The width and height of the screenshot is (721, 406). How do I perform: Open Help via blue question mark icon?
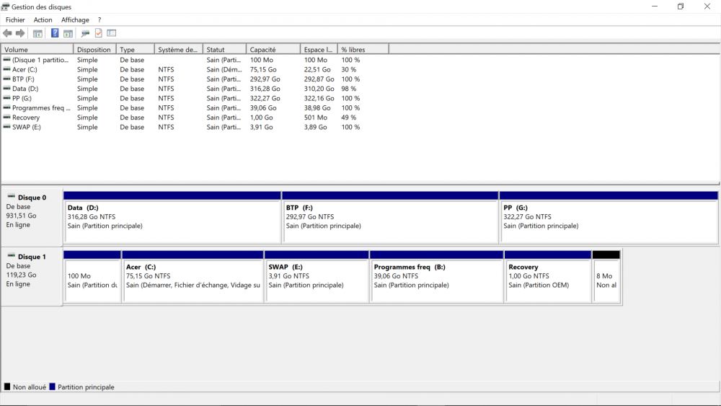(x=55, y=33)
